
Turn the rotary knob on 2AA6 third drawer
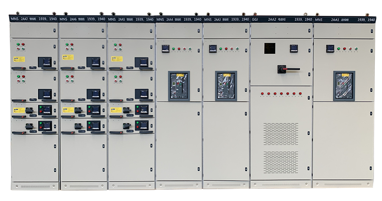pos(78,110)
